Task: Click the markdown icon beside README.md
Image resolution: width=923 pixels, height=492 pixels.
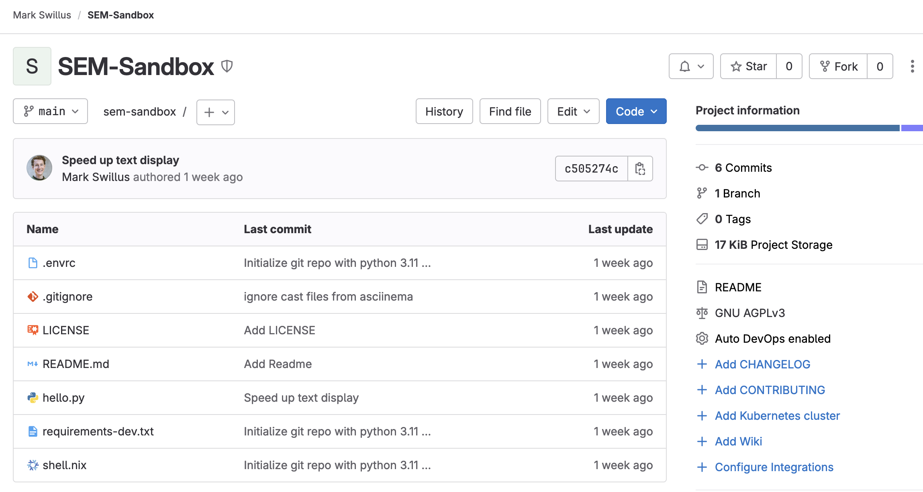Action: click(x=33, y=364)
